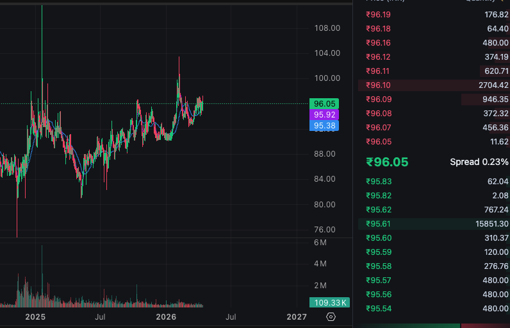Viewport: 510px width, 328px height.
Task: Click the 76.00 price axis label
Action: (x=325, y=230)
